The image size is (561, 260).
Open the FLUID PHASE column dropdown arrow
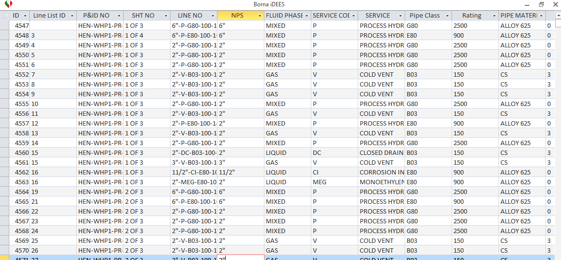306,16
